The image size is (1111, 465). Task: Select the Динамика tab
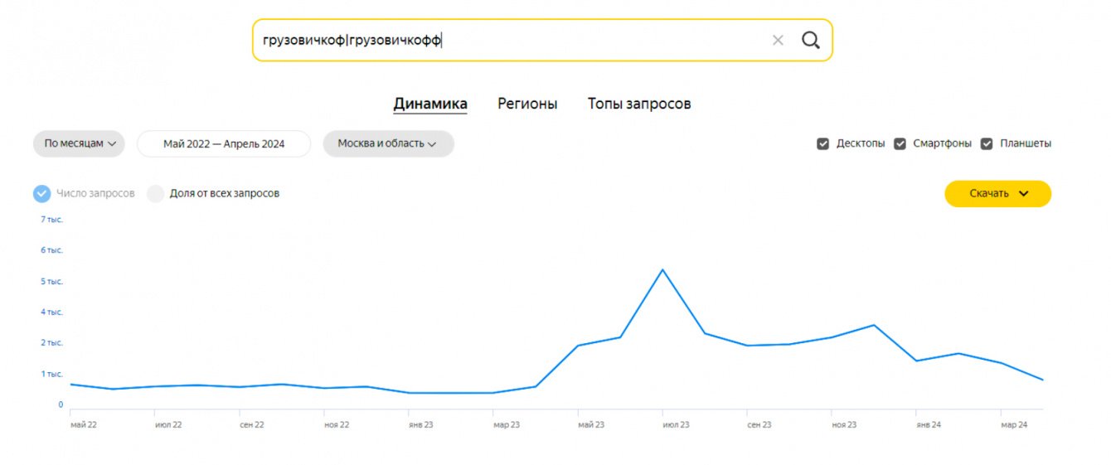click(430, 104)
